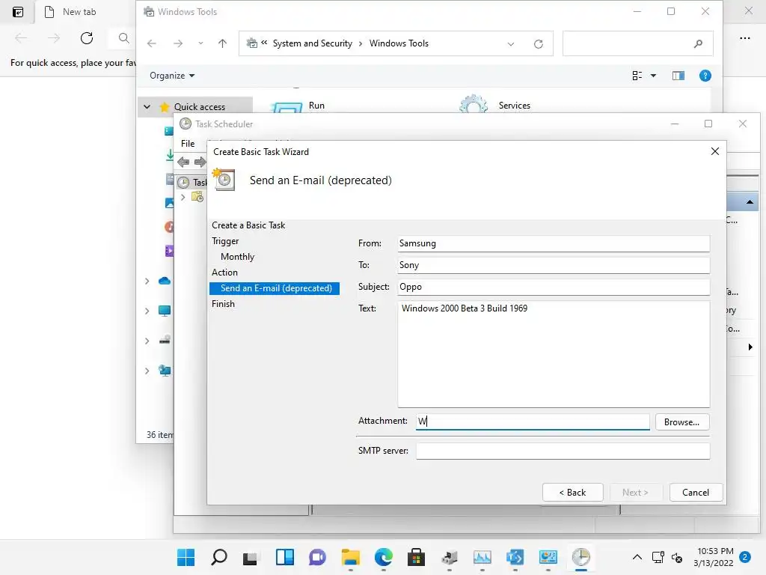Collapse the Actions pane section arrow
The image size is (766, 575).
tap(750, 202)
